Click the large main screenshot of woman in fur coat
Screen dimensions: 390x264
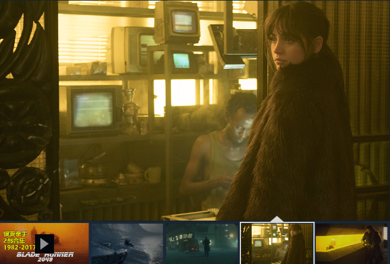click(x=195, y=111)
